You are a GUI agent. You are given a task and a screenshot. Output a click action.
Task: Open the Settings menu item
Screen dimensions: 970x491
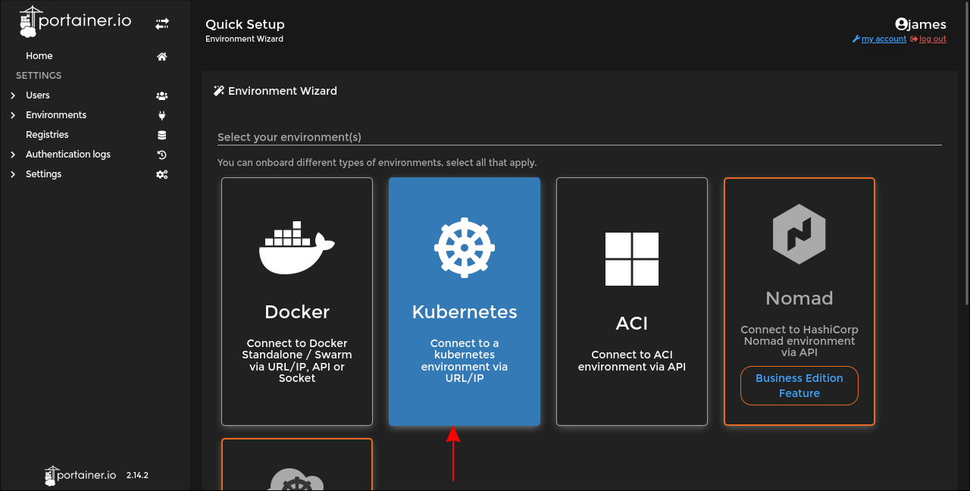tap(44, 174)
